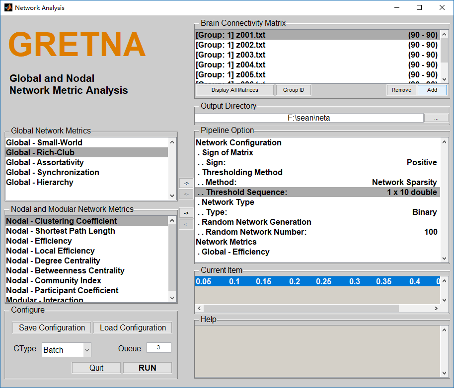Viewport: 454px width, 388px height.
Task: Select Method: Network Sparsity option
Action: point(317,182)
